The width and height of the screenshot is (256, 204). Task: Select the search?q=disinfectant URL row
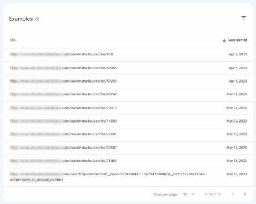pos(129,177)
